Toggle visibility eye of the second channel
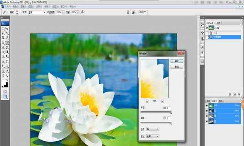The height and width of the screenshot is (146, 244). click(207, 111)
